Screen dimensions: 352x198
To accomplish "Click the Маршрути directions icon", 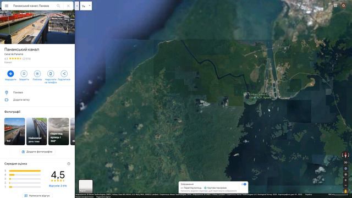I will [x=10, y=74].
